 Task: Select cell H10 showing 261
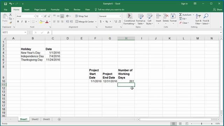click(x=126, y=81)
